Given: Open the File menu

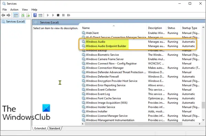Looking at the screenshot, I should [x=4, y=10].
